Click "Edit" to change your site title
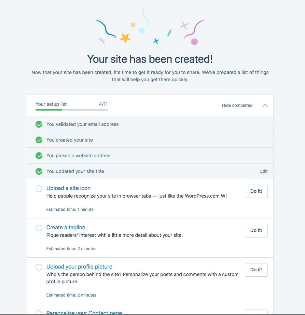This screenshot has width=305, height=315. pyautogui.click(x=264, y=171)
